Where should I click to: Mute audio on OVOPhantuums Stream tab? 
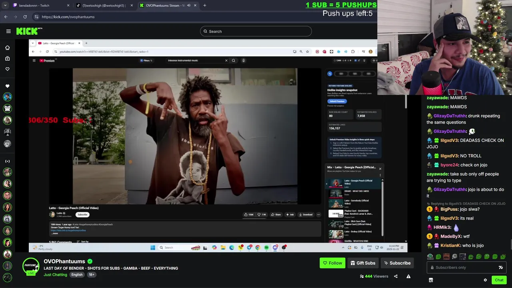[x=188, y=5]
